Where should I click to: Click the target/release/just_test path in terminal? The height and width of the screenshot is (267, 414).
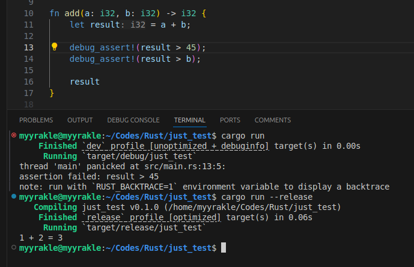click(144, 227)
